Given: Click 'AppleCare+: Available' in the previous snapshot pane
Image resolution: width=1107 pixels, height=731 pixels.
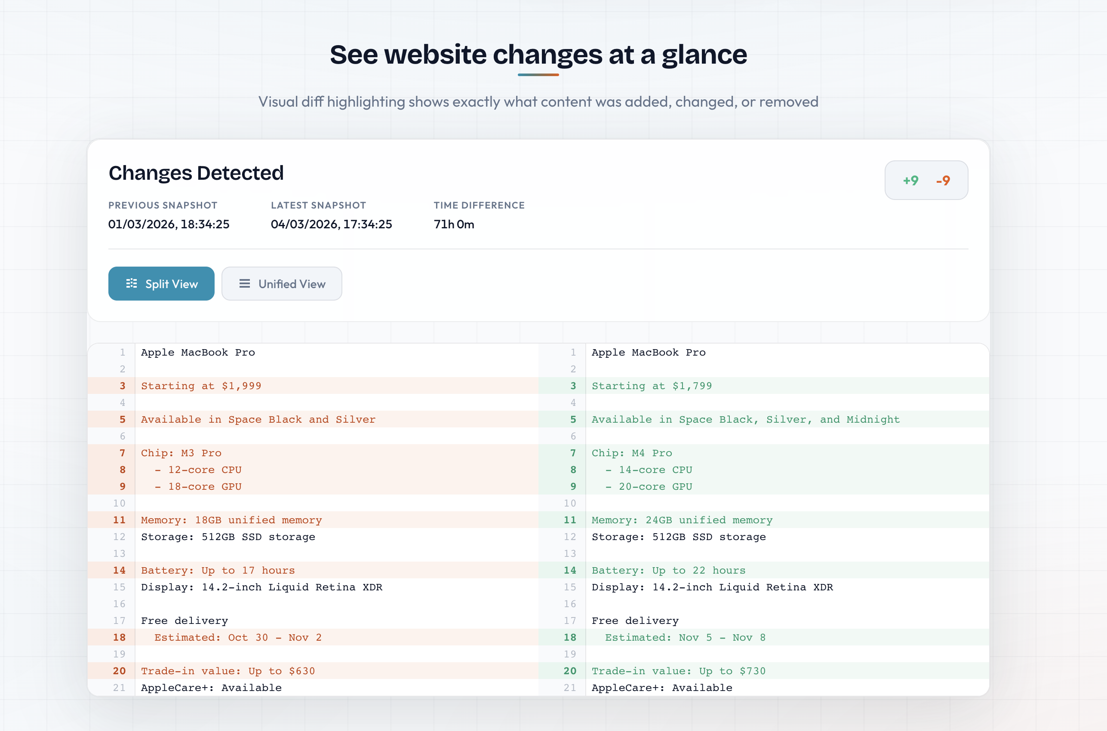Looking at the screenshot, I should [211, 688].
